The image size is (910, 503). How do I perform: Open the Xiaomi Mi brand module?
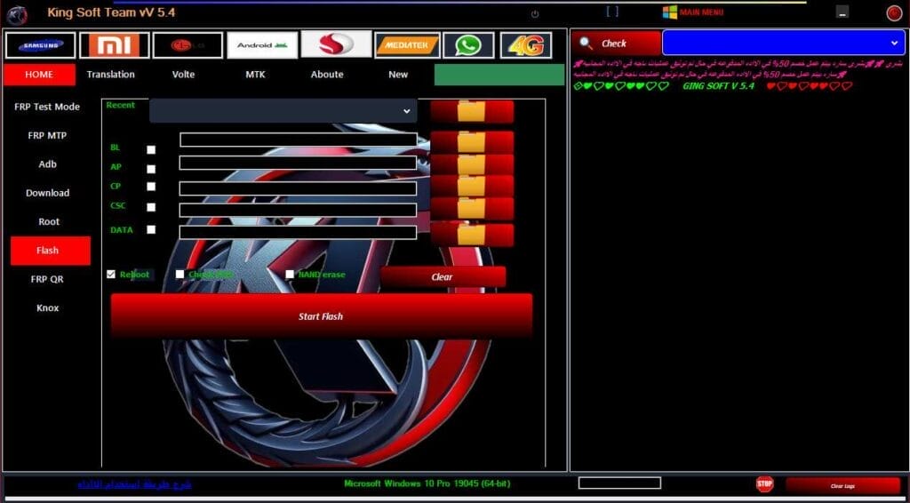pyautogui.click(x=115, y=45)
